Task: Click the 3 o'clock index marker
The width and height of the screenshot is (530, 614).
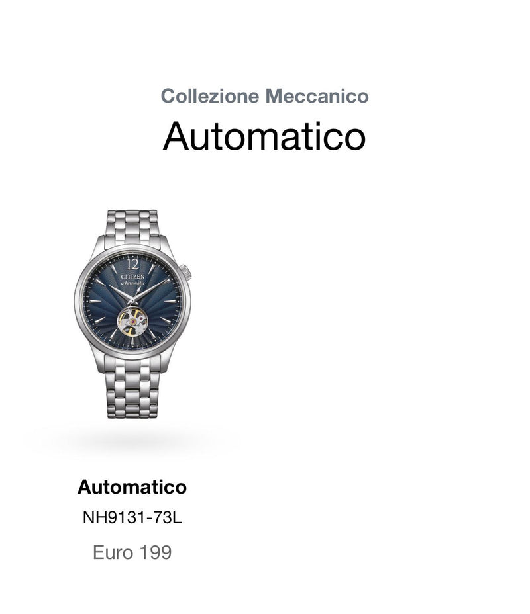Action: coord(171,301)
